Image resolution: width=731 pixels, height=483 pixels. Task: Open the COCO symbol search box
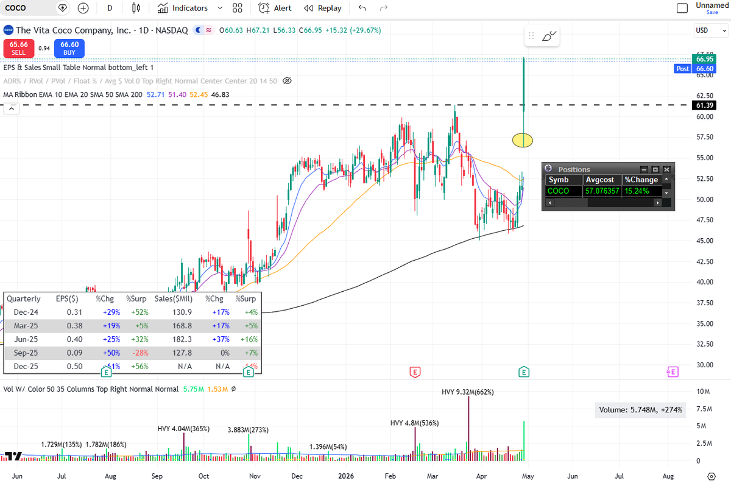point(27,8)
